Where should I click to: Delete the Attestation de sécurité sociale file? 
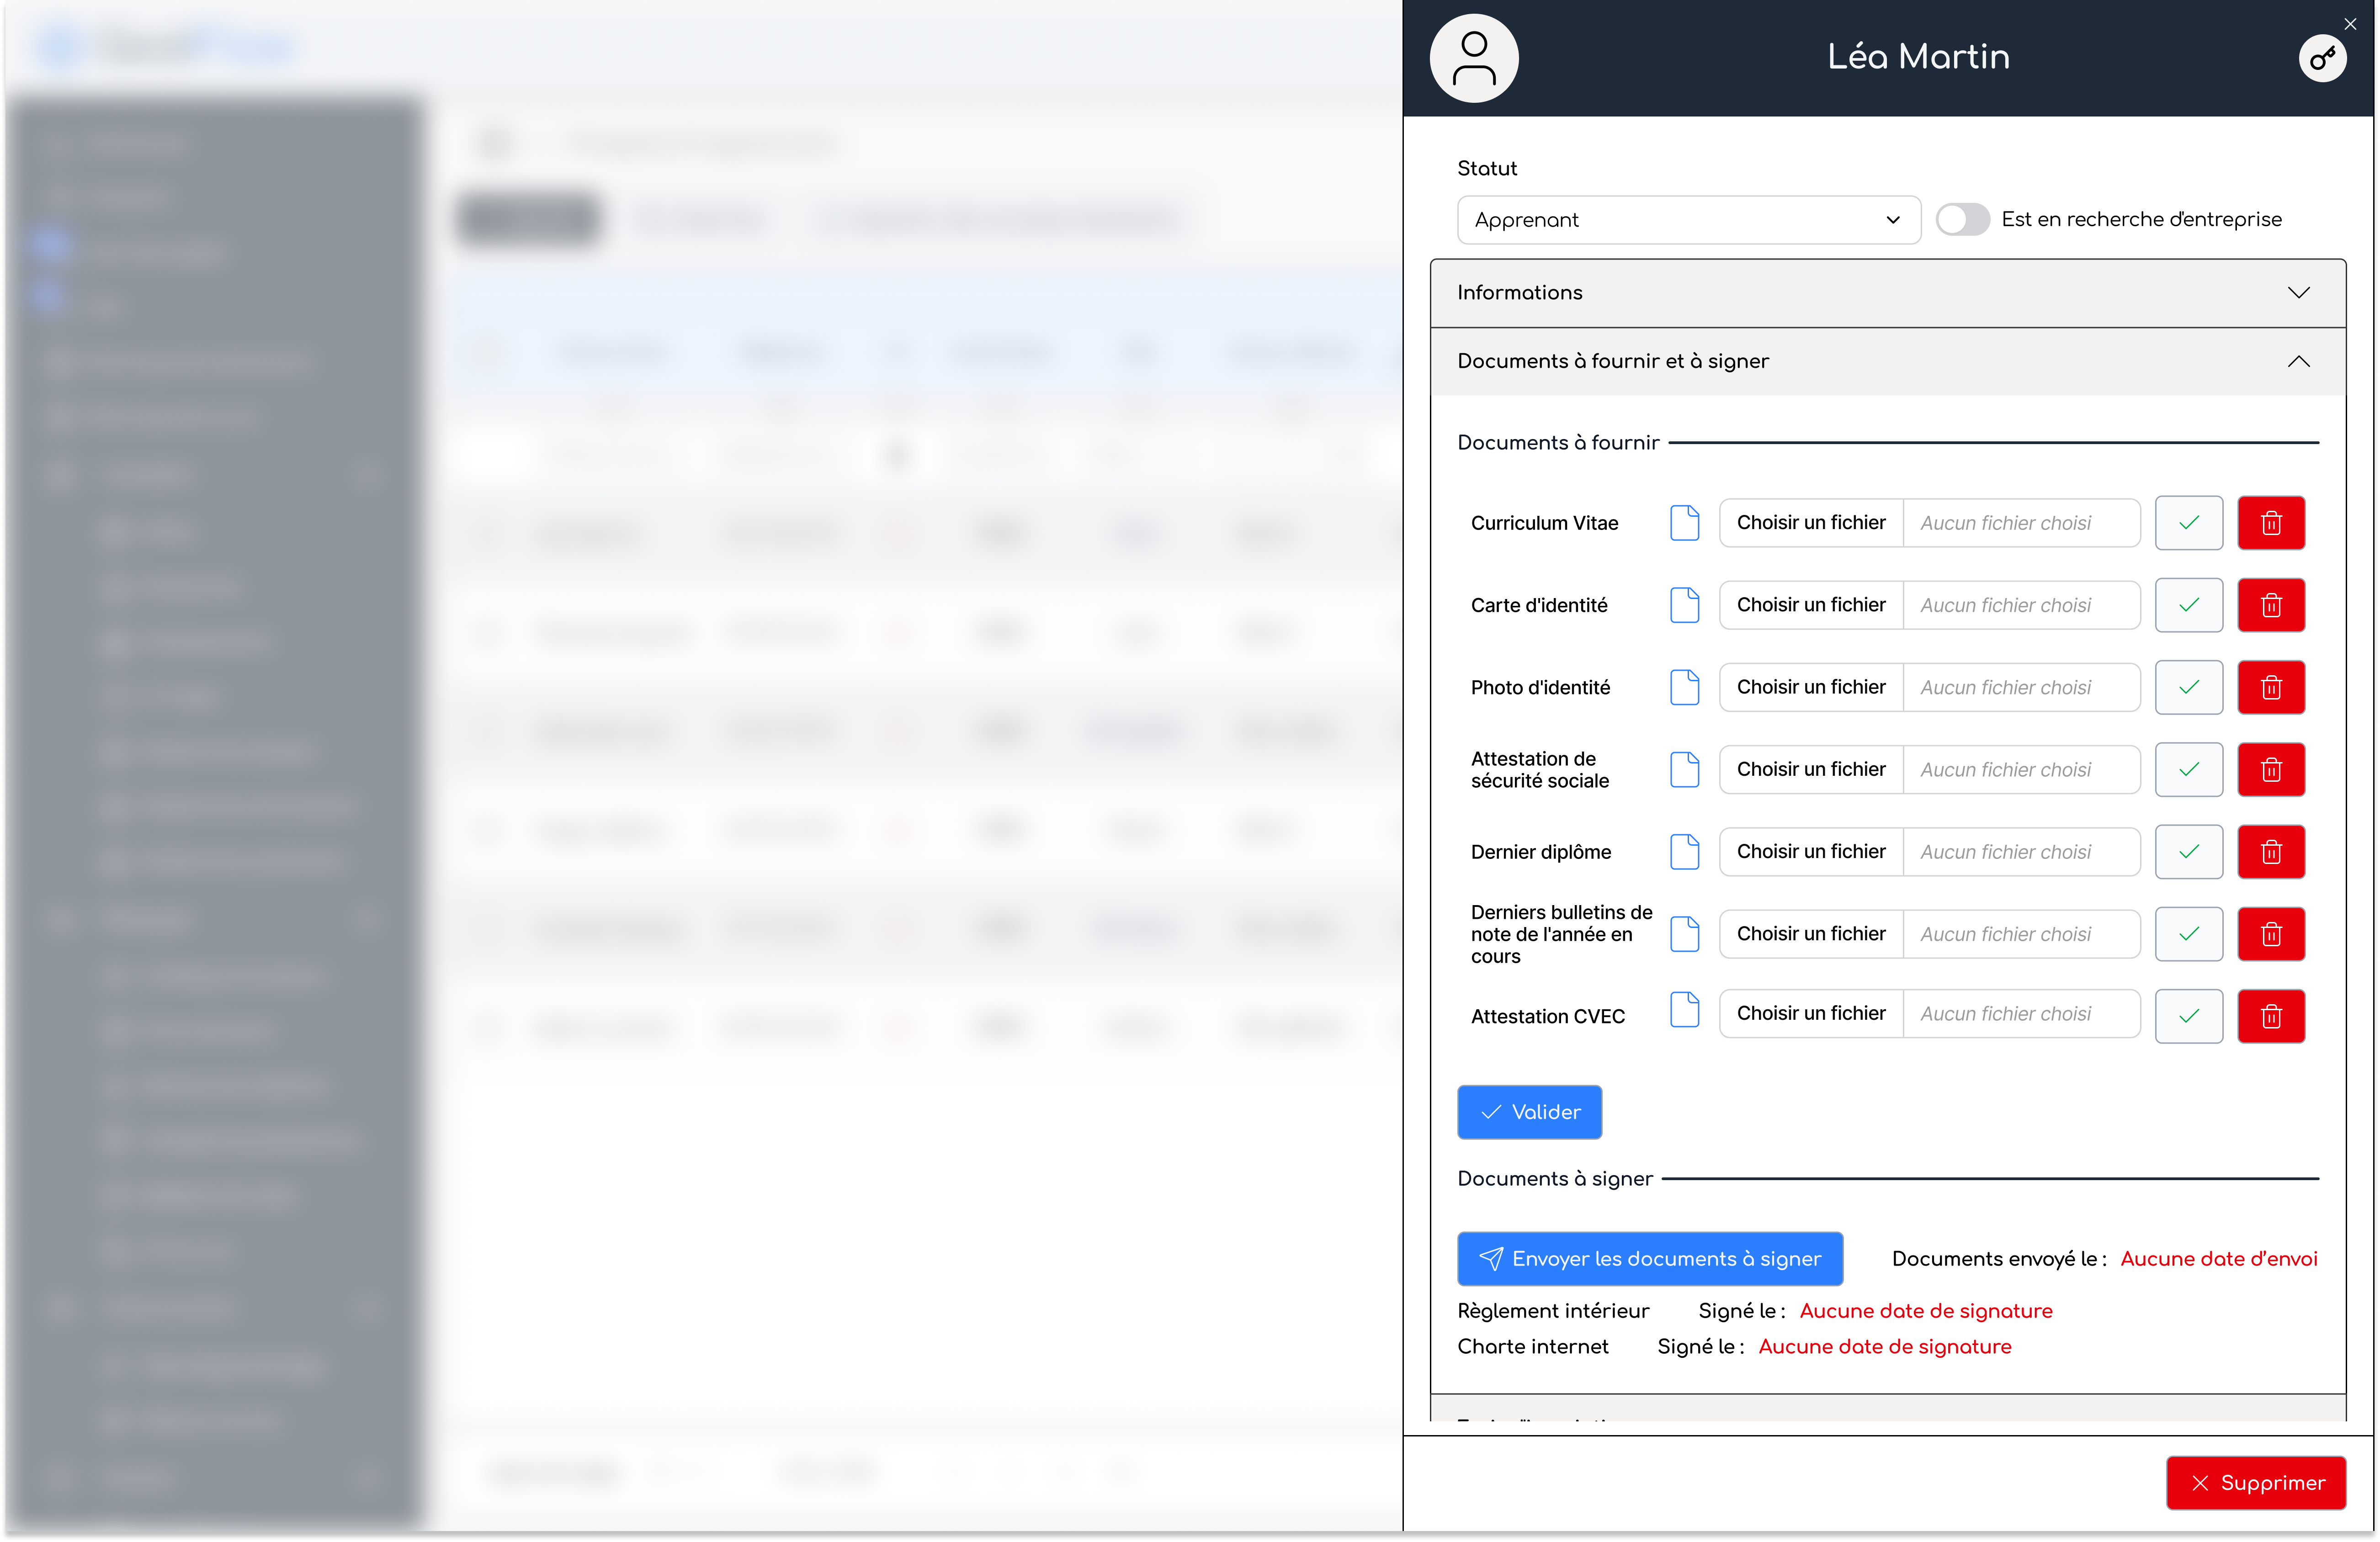point(2271,769)
